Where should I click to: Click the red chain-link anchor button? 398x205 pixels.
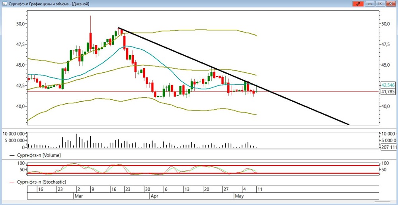click(358, 4)
